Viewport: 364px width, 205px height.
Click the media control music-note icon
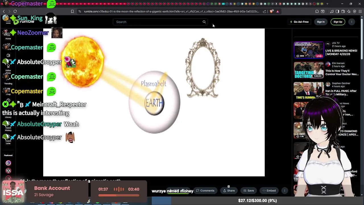pyautogui.click(x=332, y=11)
